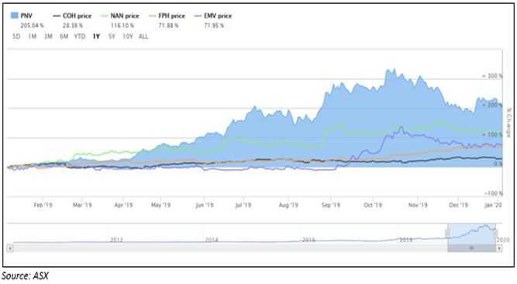Screen dimensions: 517x284
Task: Click the + 200 % axis label
Action: point(492,105)
